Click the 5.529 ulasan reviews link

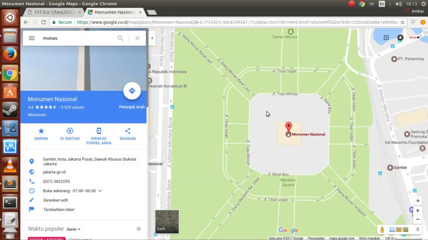coord(73,107)
